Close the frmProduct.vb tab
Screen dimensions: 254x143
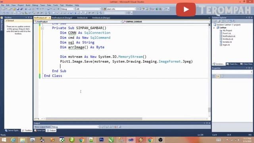pyautogui.click(x=49, y=17)
